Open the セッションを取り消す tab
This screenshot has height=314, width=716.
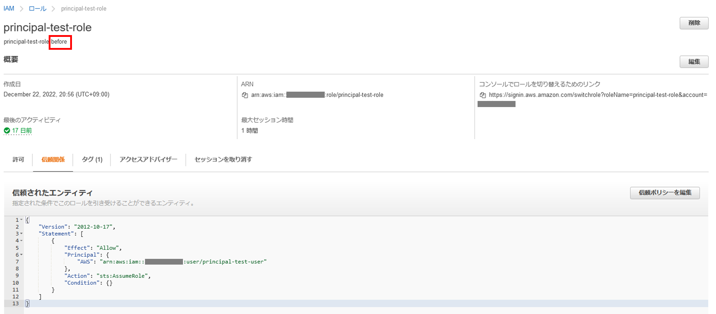tap(223, 160)
